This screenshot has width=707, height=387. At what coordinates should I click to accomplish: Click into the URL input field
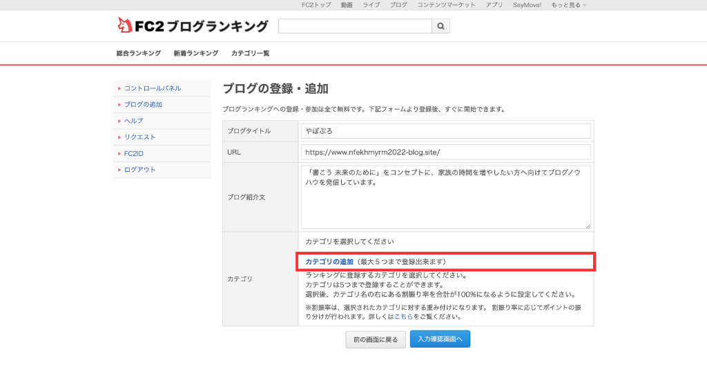445,152
